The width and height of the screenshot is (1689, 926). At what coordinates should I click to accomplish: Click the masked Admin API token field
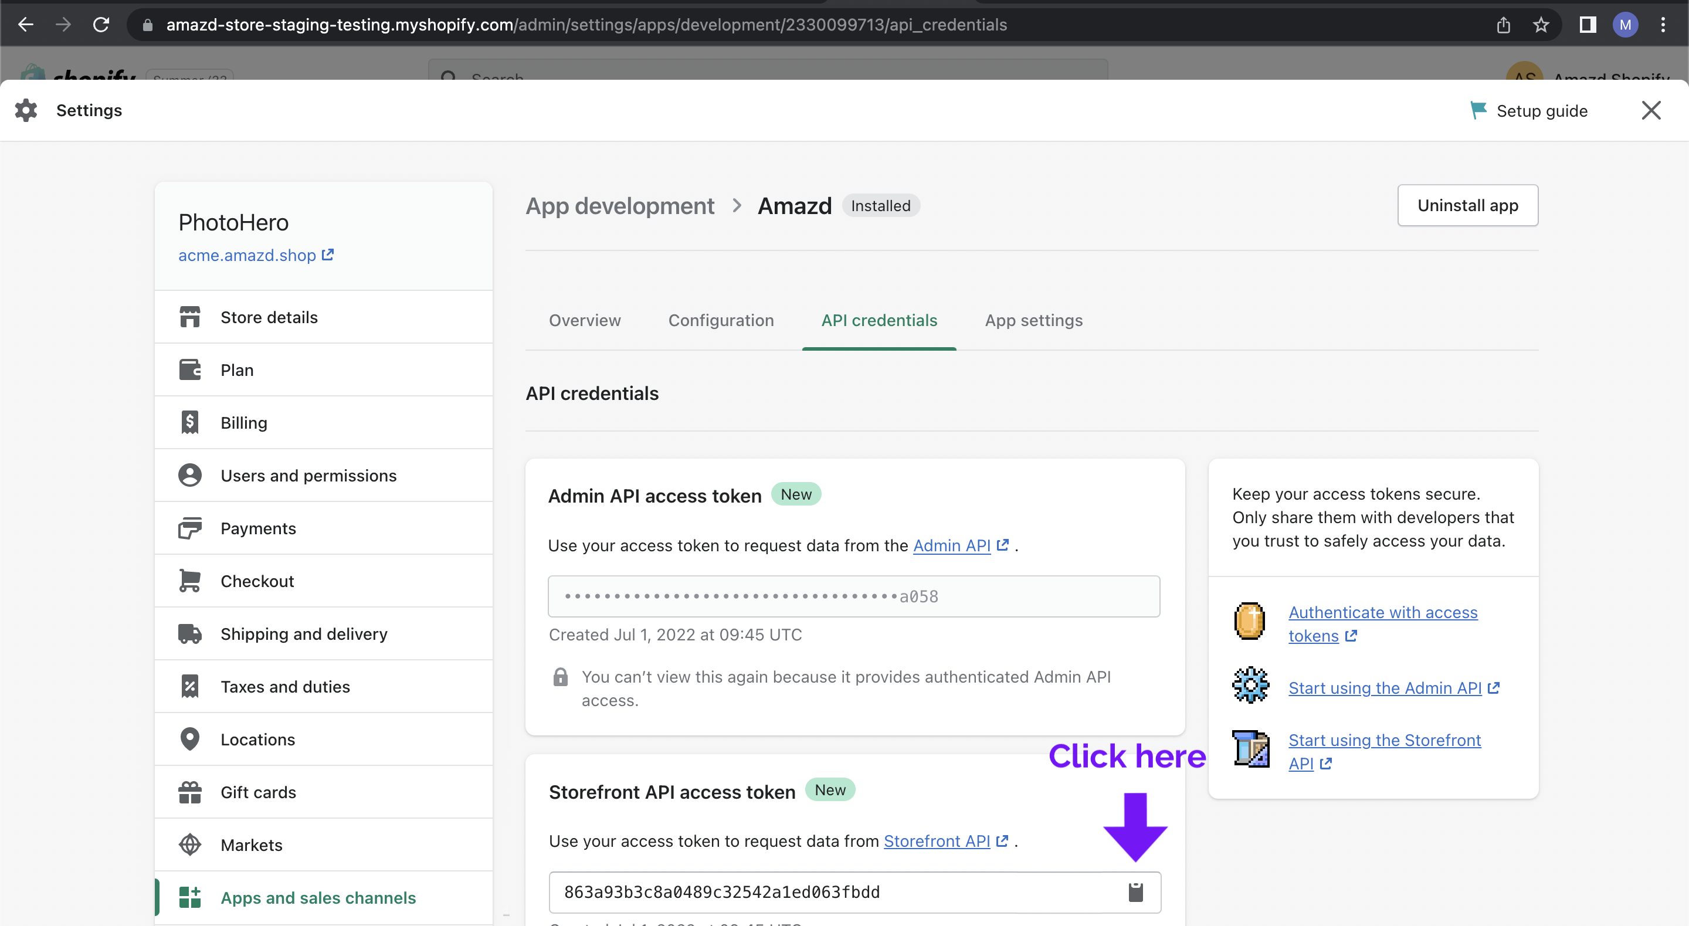[854, 596]
